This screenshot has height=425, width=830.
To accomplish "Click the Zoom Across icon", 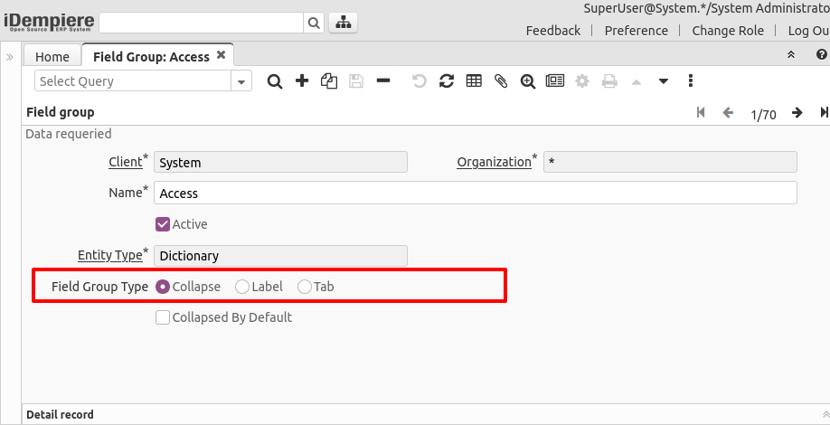I will click(x=528, y=81).
